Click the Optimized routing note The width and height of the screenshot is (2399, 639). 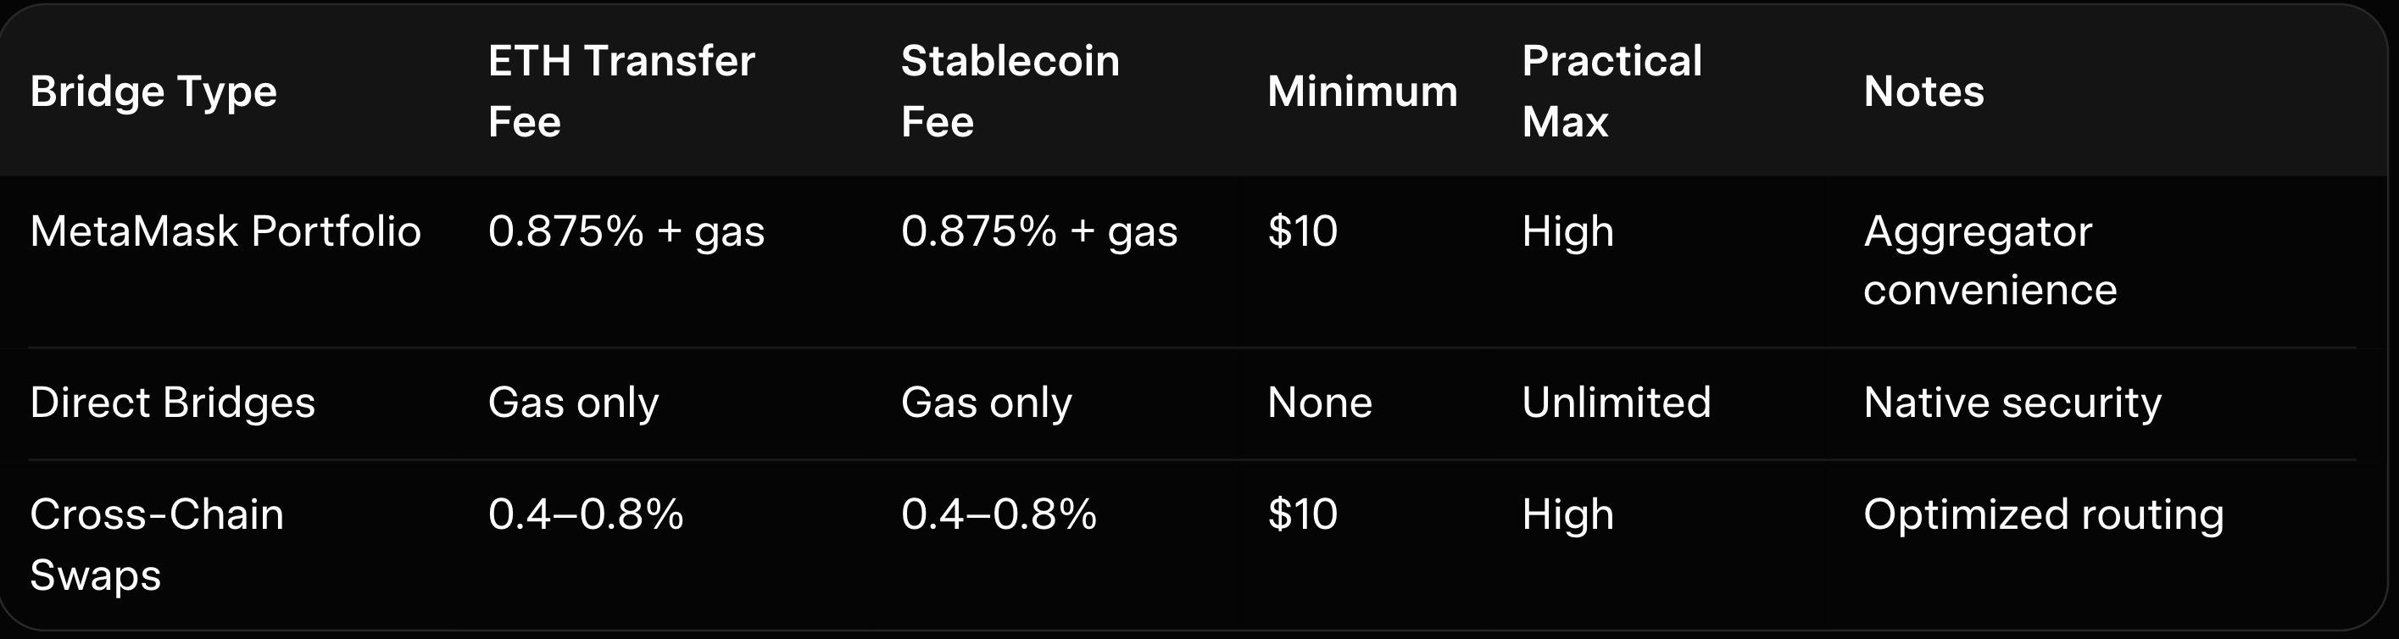2043,514
